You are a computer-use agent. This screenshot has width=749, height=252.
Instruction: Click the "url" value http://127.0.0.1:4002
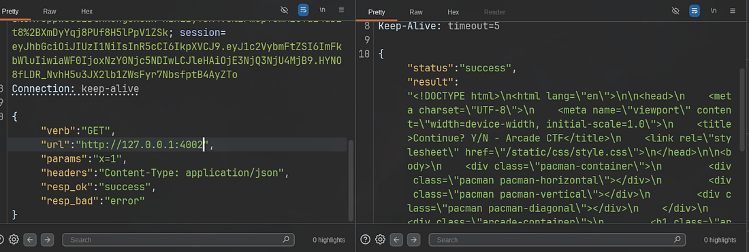(x=142, y=145)
